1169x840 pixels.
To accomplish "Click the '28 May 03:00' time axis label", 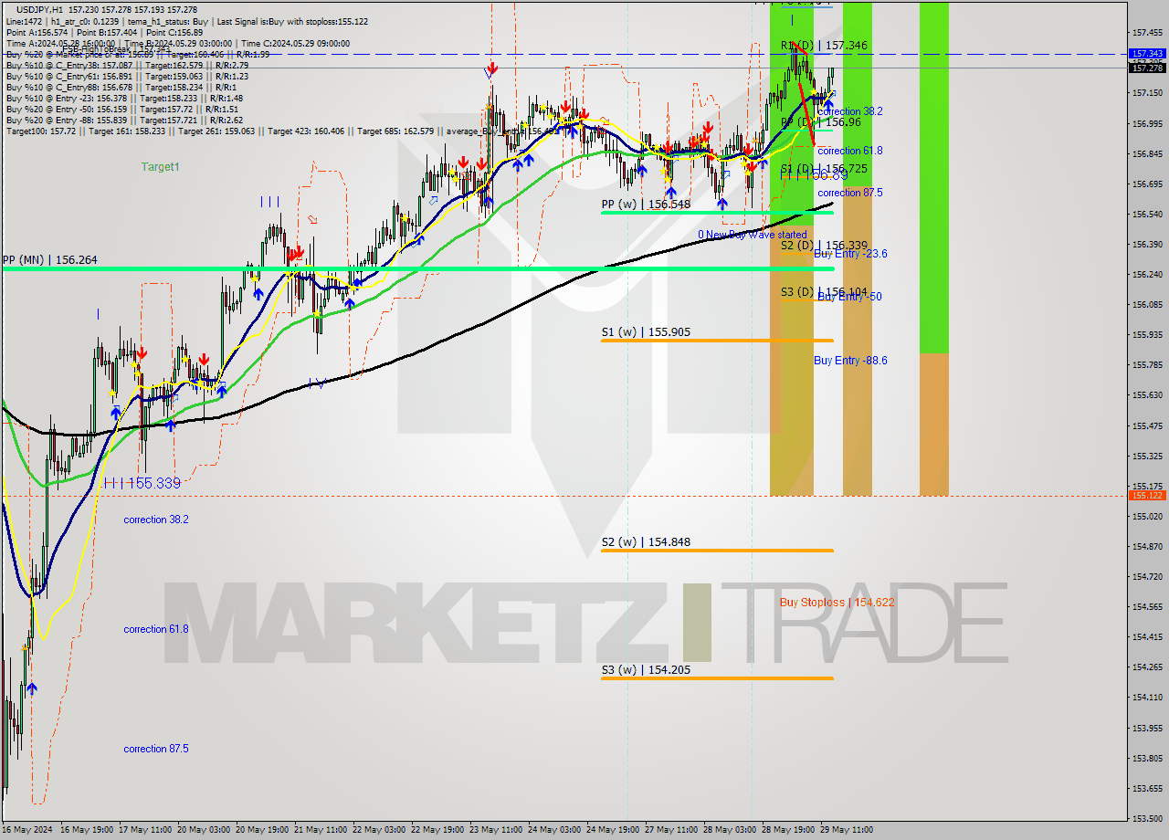I will pyautogui.click(x=730, y=830).
